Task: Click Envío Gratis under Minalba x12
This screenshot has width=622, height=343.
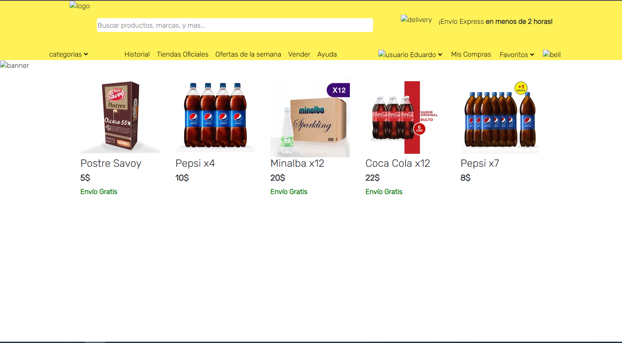Action: (x=289, y=192)
